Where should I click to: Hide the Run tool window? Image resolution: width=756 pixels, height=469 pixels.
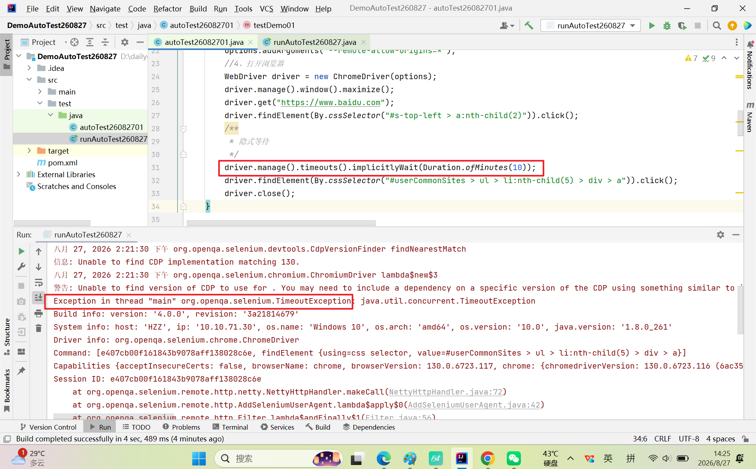[736, 235]
